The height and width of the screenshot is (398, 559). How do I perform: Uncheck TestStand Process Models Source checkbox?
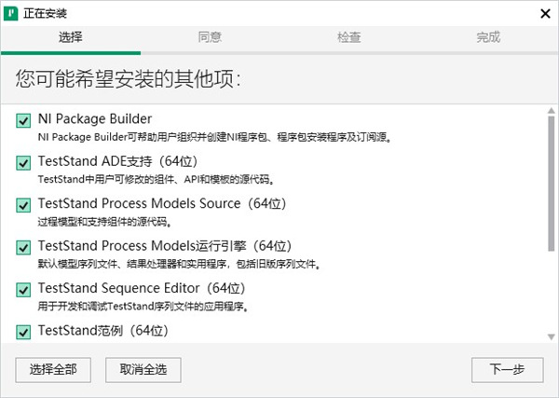pos(23,204)
